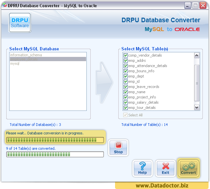210x189 pixels.
Task: Select information_schema database
Action: pos(48,55)
